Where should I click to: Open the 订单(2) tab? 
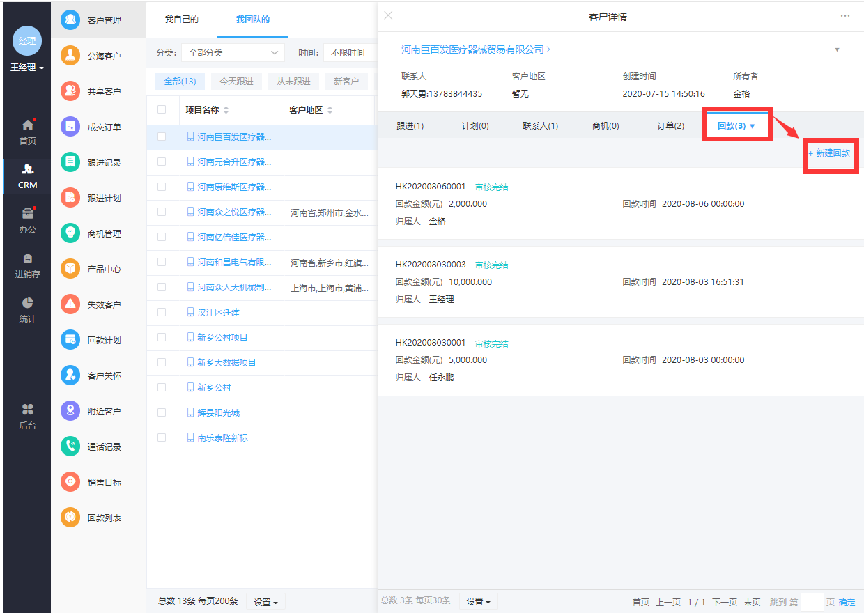pyautogui.click(x=671, y=126)
